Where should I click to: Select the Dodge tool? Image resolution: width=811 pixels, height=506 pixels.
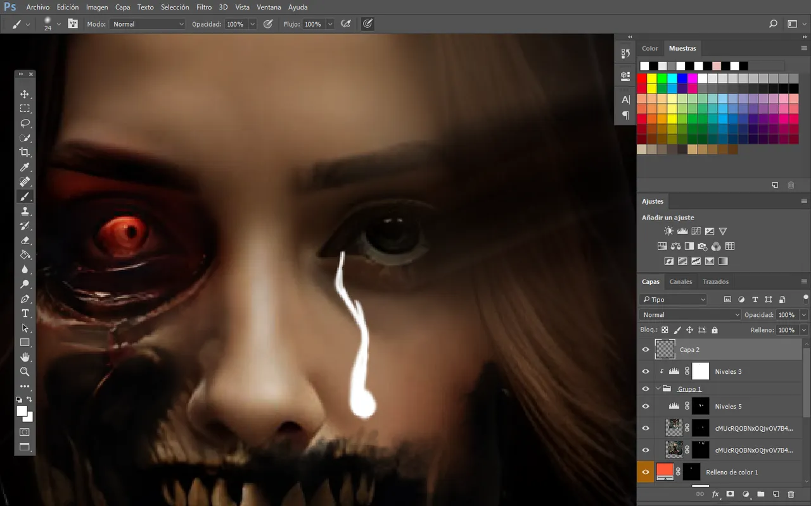point(25,284)
